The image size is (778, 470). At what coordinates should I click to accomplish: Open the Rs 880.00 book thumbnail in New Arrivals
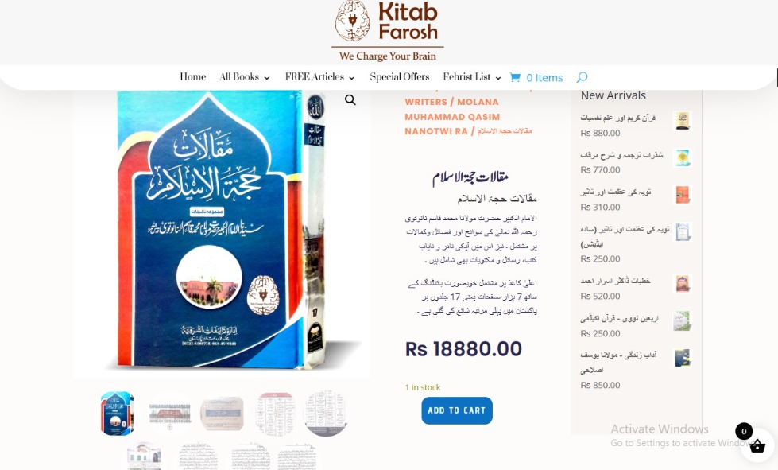[682, 121]
